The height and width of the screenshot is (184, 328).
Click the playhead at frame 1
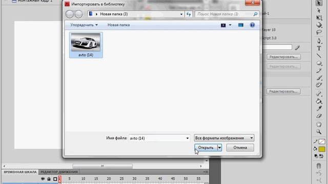pyautogui.click(x=59, y=179)
